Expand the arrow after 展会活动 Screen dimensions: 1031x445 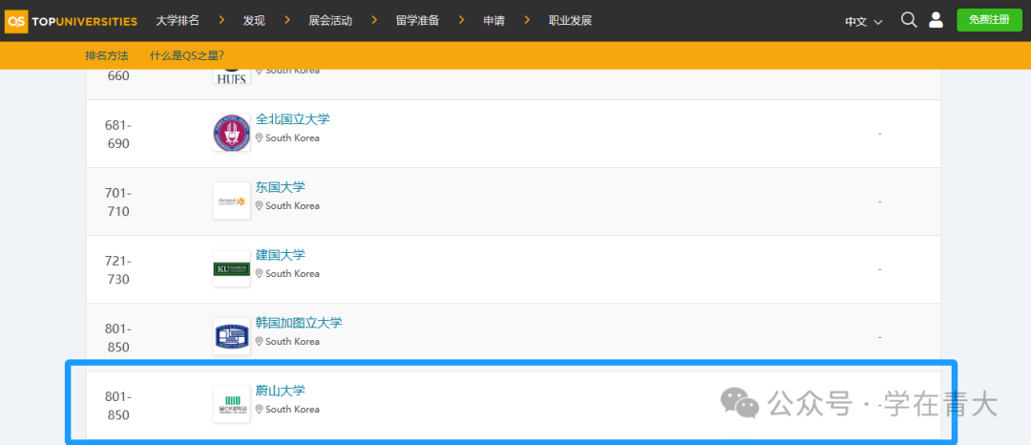[374, 20]
